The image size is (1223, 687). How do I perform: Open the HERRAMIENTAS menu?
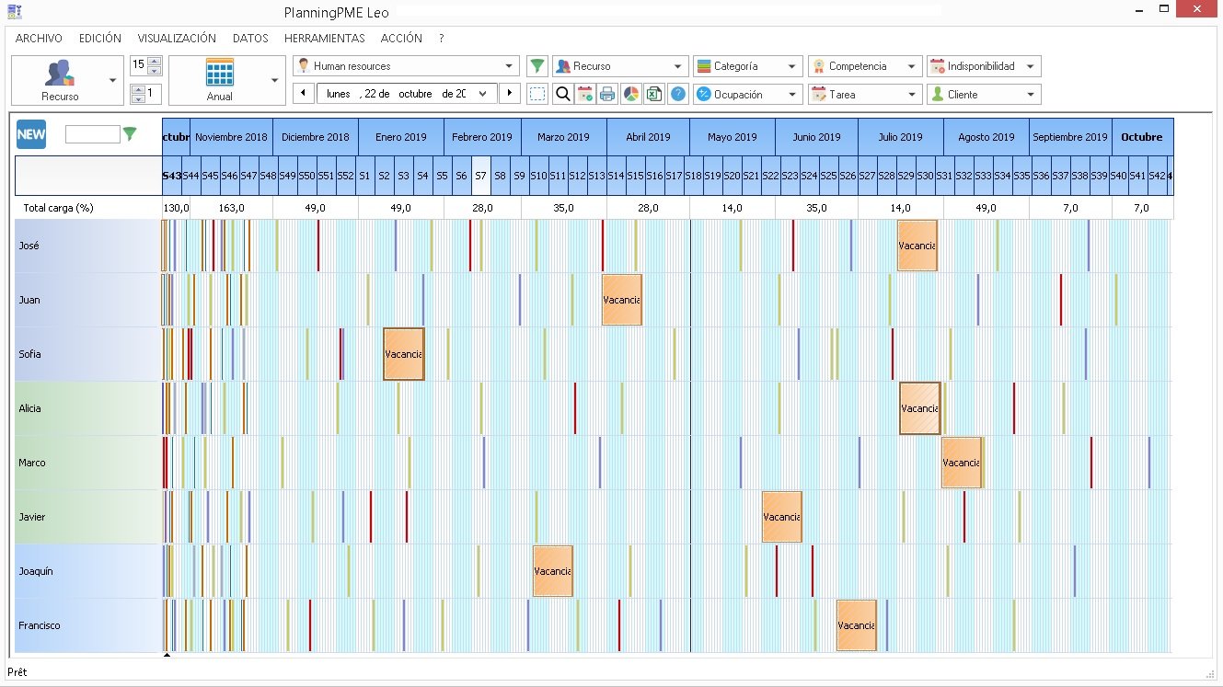pyautogui.click(x=324, y=38)
